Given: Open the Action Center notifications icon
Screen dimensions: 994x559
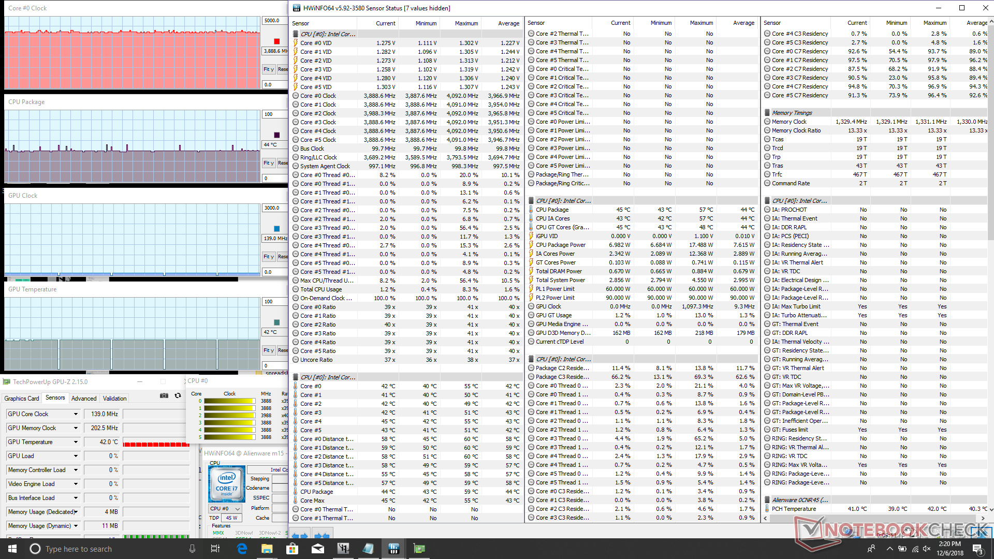Looking at the screenshot, I should (977, 549).
